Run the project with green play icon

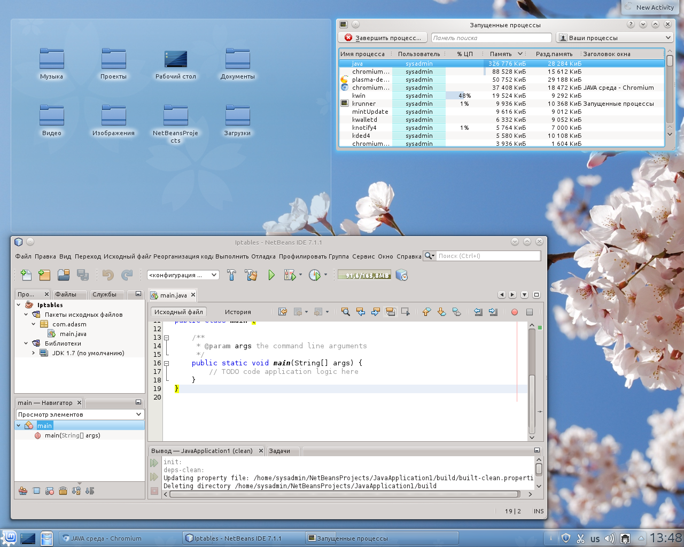271,275
